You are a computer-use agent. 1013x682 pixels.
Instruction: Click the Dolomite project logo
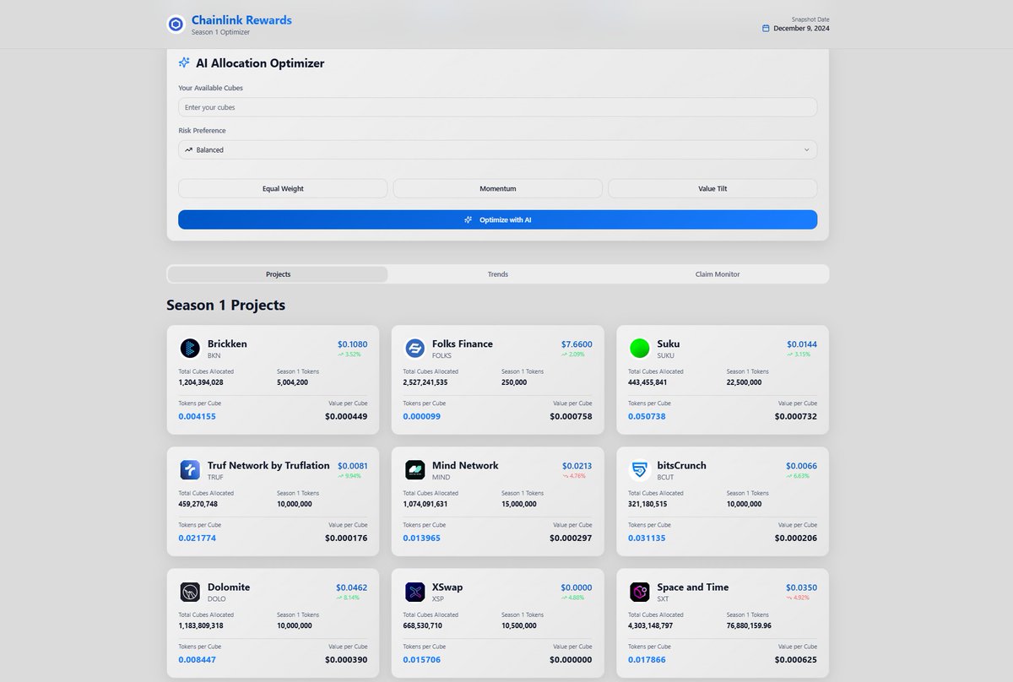[x=190, y=591]
